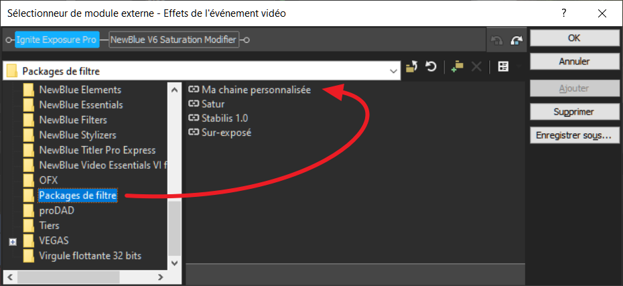Screen dimensions: 623x286
Task: Click the folder tree horizontal scrollbar thumb
Action: (x=68, y=277)
